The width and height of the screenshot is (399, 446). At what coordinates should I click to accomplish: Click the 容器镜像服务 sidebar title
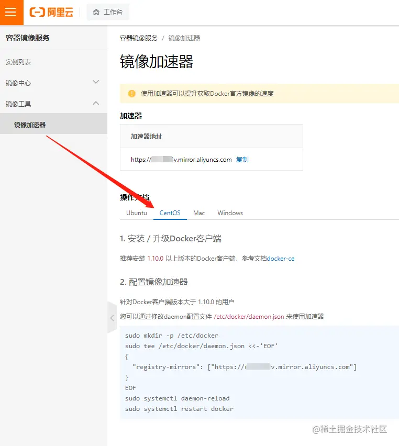tap(28, 38)
